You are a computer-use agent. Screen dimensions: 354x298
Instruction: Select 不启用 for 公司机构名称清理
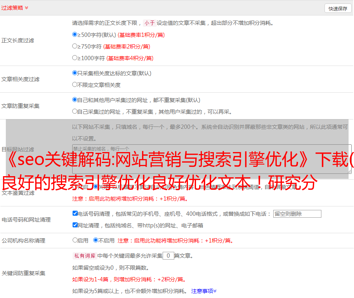point(96,240)
